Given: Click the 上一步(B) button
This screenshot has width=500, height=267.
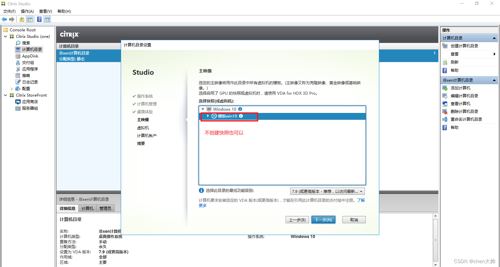Looking at the screenshot, I should pos(297,220).
